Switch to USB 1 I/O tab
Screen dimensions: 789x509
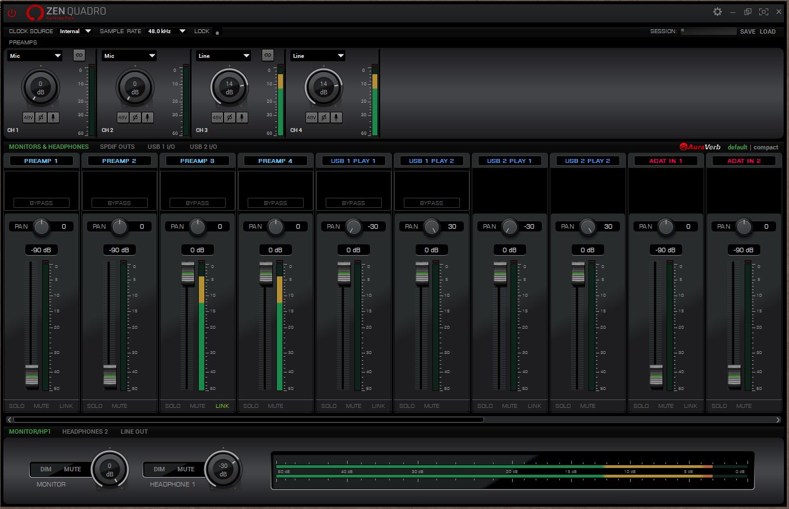coord(161,147)
